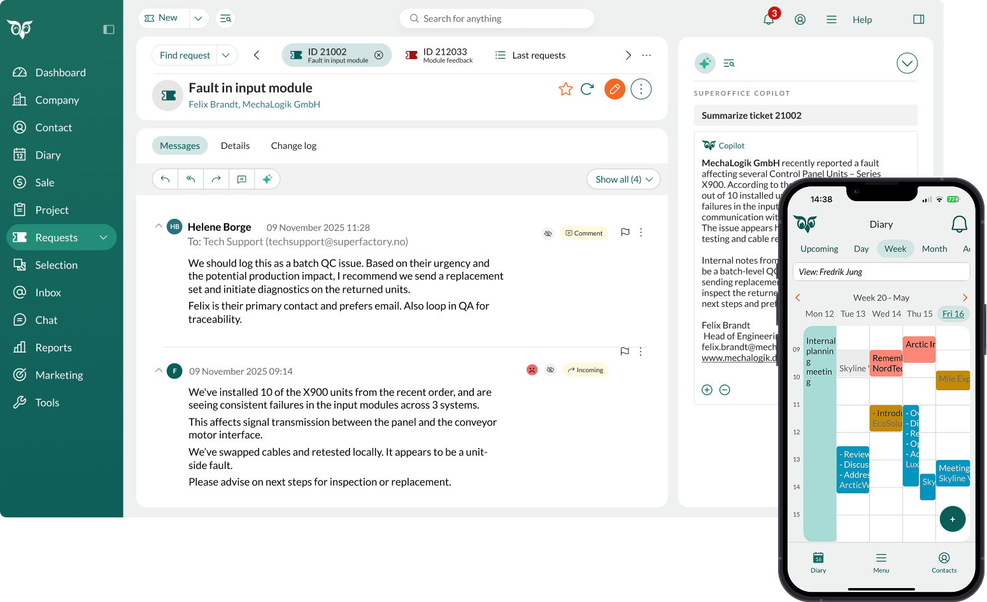
Task: Close the ID 21002 request tab
Action: [379, 55]
